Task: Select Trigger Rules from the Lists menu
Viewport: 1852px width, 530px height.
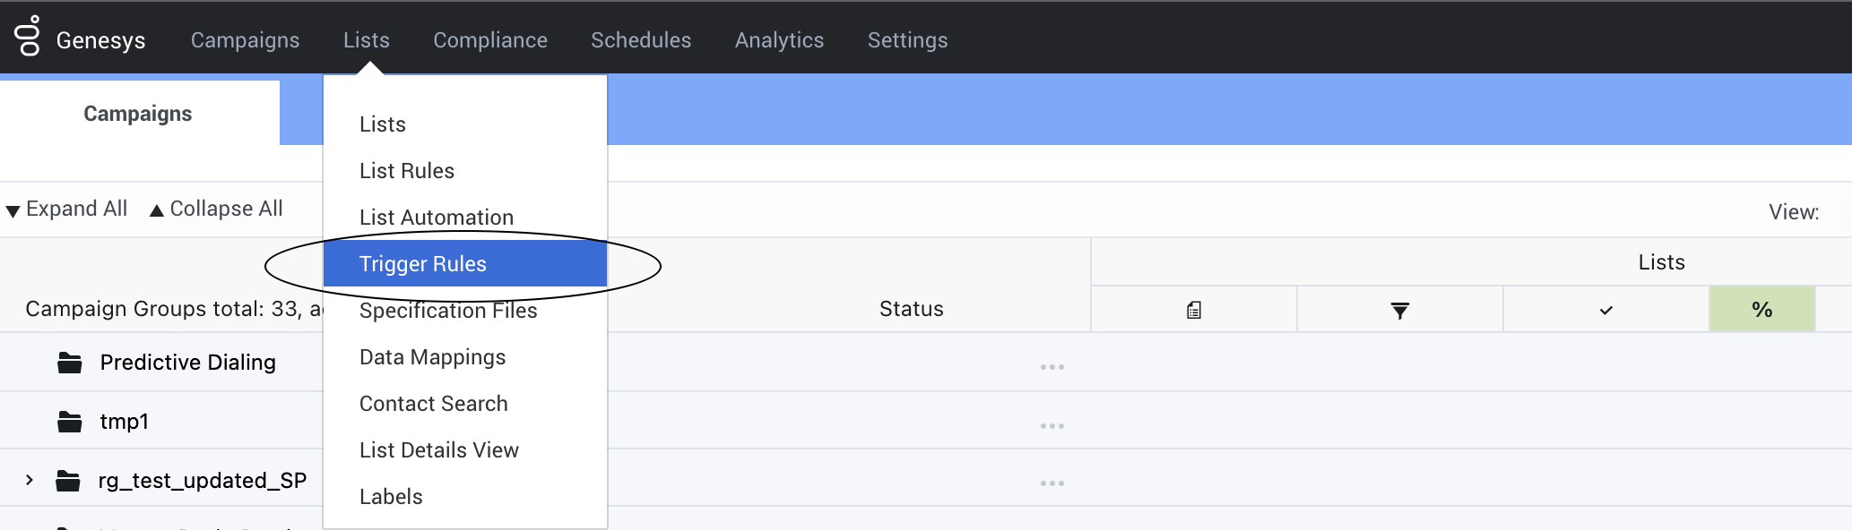Action: click(422, 264)
